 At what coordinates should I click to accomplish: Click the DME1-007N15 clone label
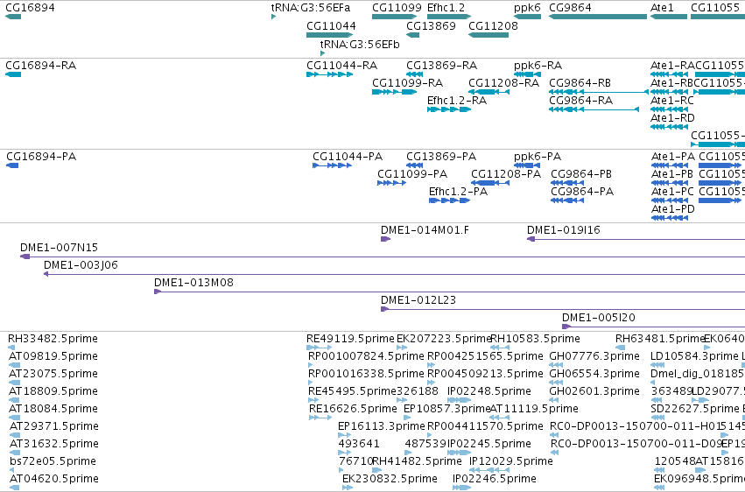pyautogui.click(x=59, y=248)
